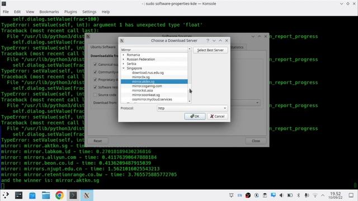Screen dimensions: 358x201
Task: Switch to the Software Sources taskbar entry
Action: tap(87, 195)
